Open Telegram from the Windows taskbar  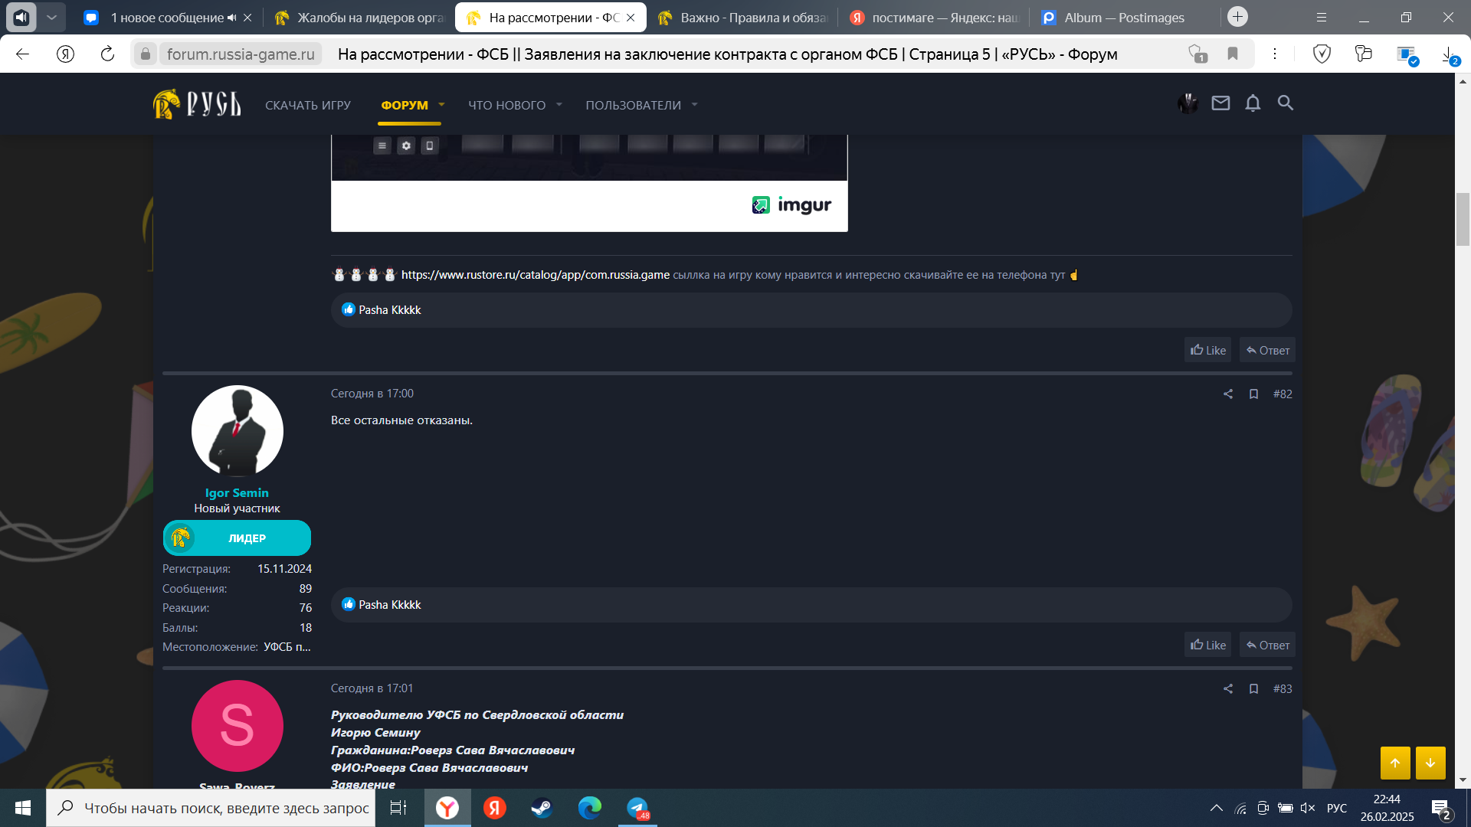tap(637, 808)
